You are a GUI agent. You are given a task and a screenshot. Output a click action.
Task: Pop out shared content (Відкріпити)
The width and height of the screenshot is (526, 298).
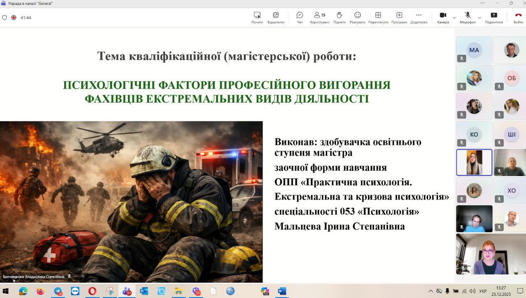(x=276, y=17)
